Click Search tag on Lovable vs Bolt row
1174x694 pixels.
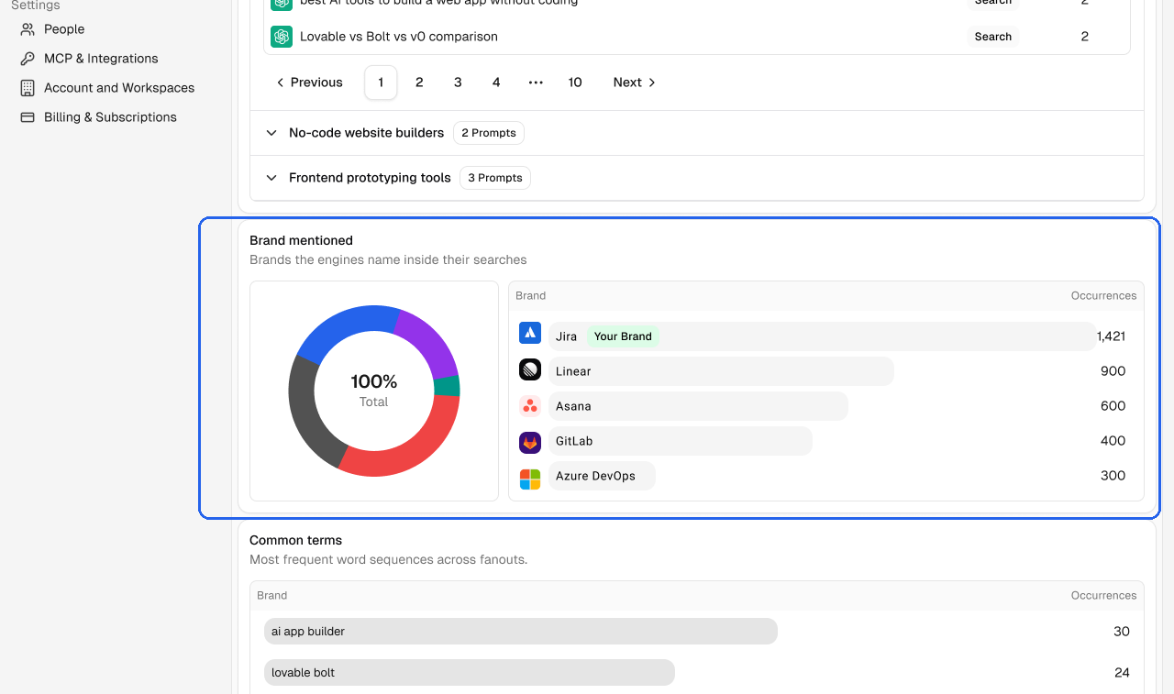coord(993,37)
